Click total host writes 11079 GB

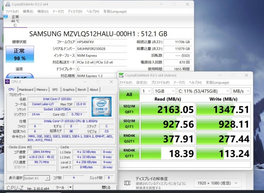pyautogui.click(x=177, y=49)
